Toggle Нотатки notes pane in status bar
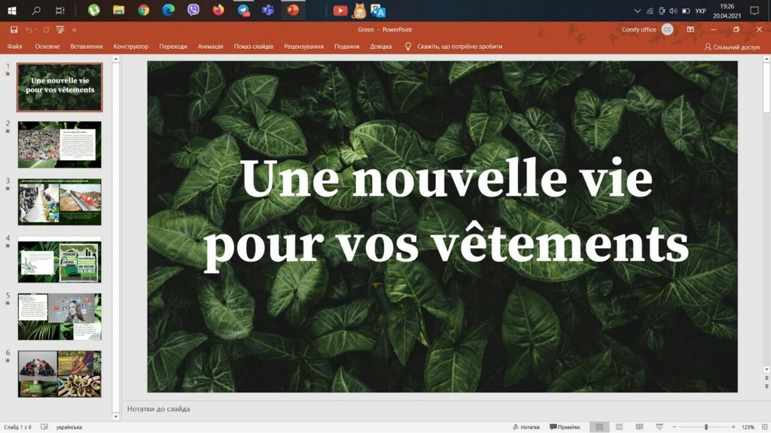The width and height of the screenshot is (771, 433). [x=526, y=427]
